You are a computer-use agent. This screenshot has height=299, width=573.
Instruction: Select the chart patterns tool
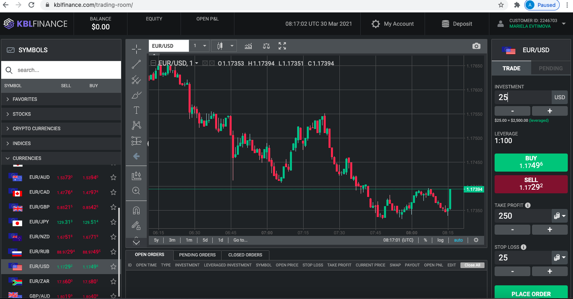click(x=136, y=125)
